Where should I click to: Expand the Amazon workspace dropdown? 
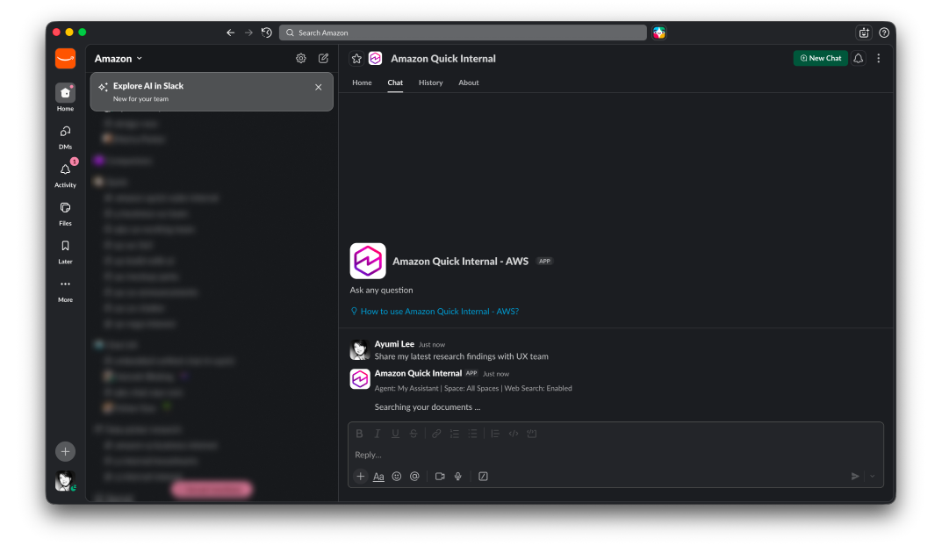[119, 59]
